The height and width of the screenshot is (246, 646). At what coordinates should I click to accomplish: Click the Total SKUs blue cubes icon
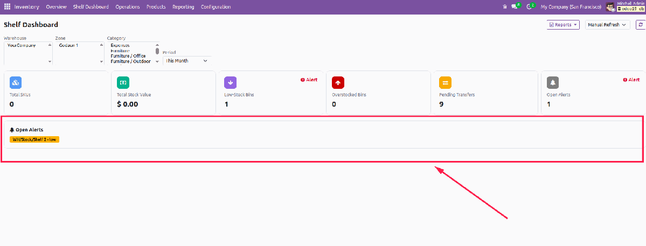16,83
